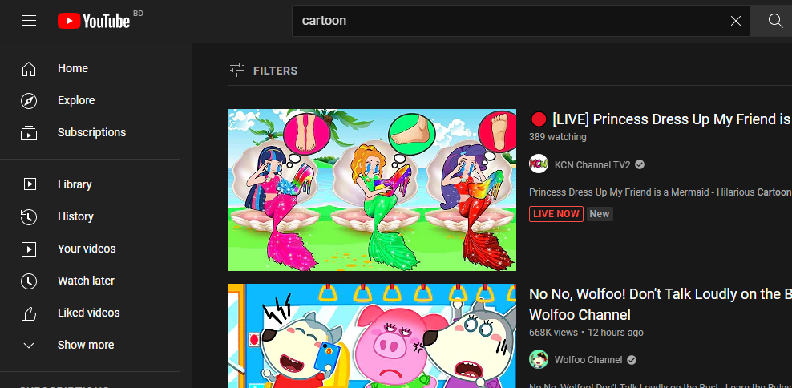Click 668K views • 12 hours ago text
This screenshot has height=388, width=792.
tap(587, 333)
